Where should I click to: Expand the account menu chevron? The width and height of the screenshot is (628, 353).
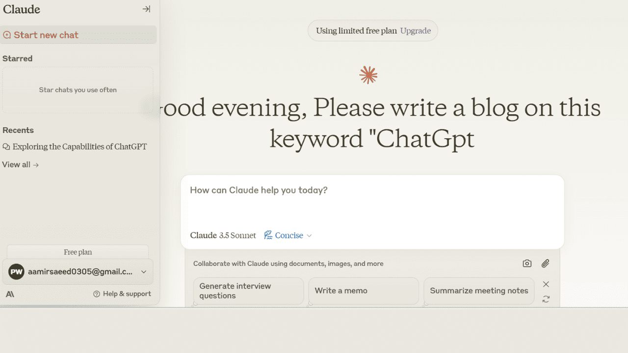[x=144, y=272]
